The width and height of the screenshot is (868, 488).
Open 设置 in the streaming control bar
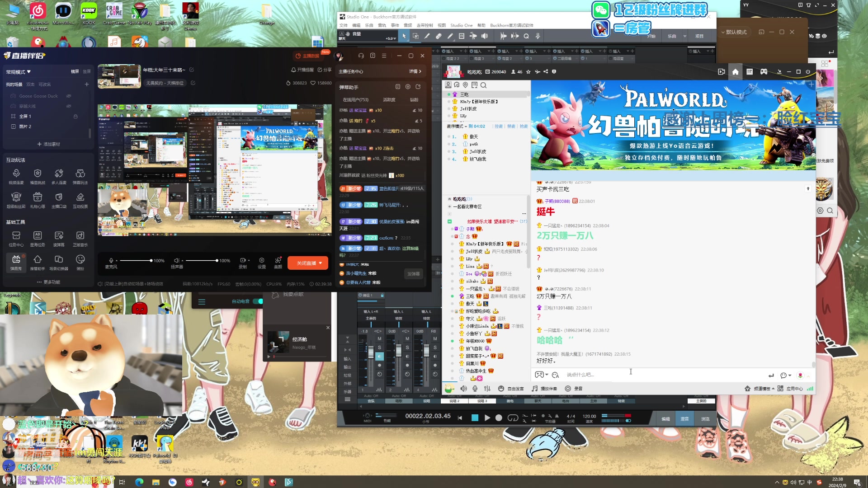point(262,263)
